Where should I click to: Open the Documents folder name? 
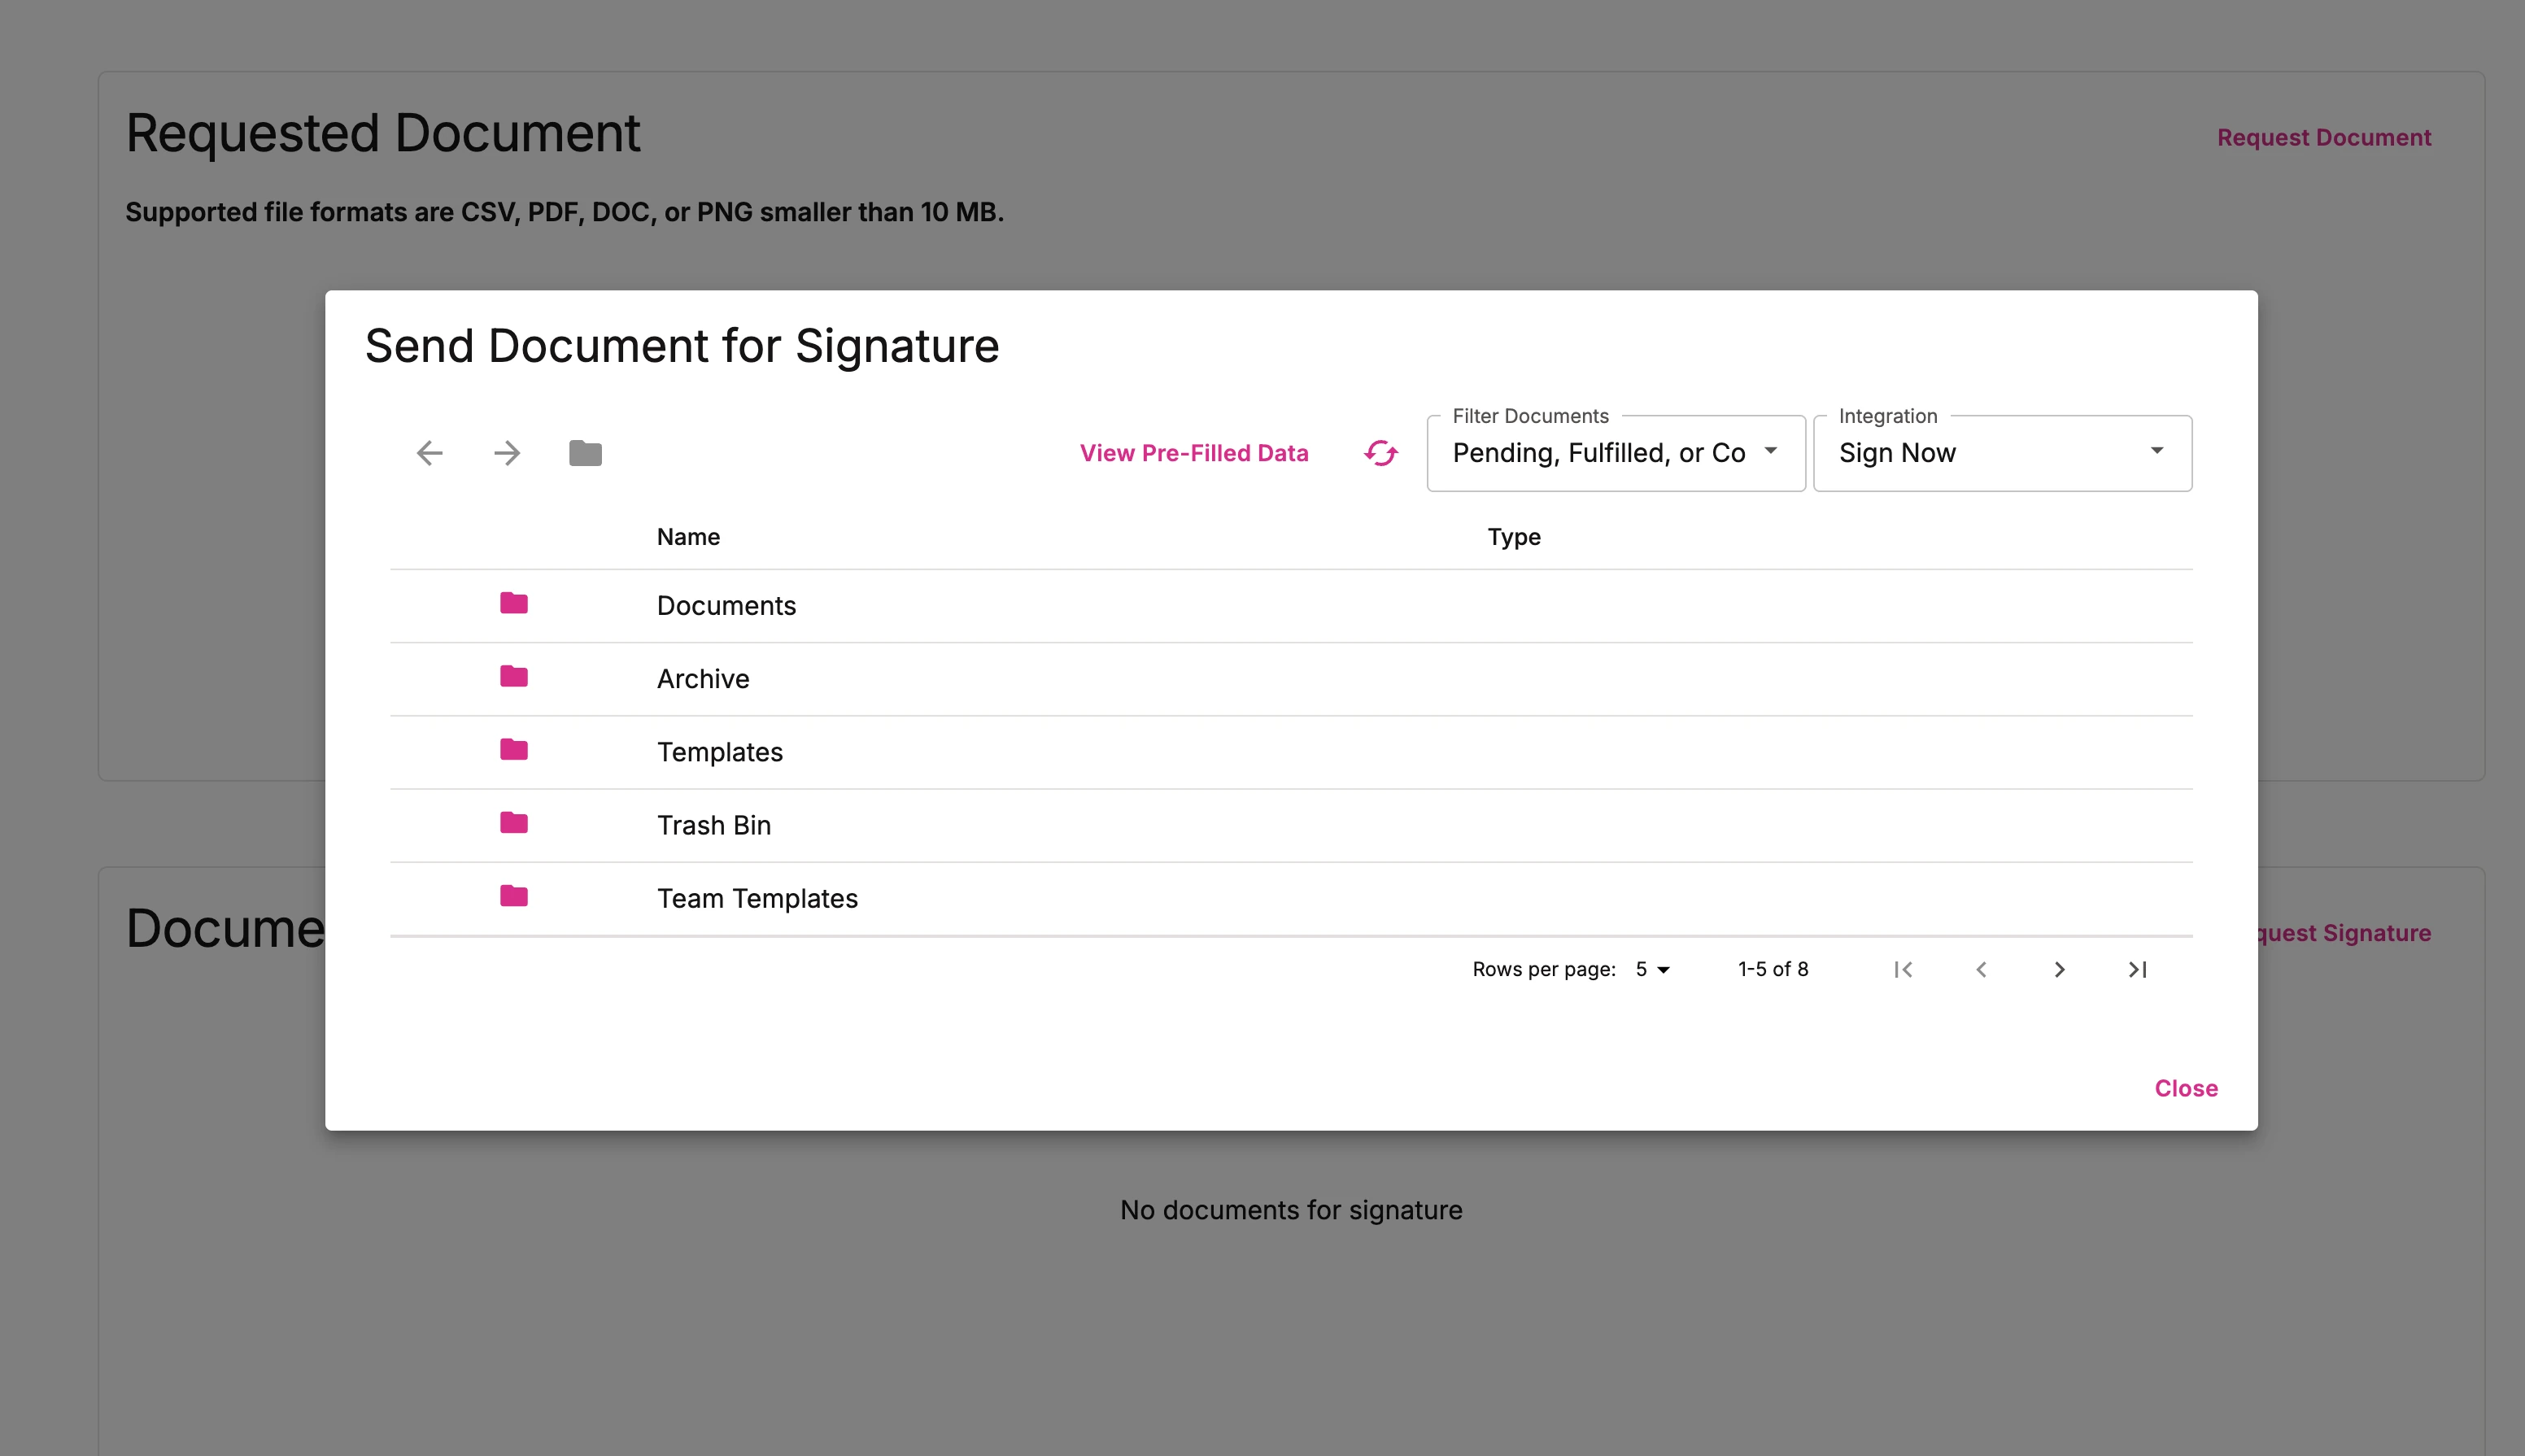(x=726, y=605)
